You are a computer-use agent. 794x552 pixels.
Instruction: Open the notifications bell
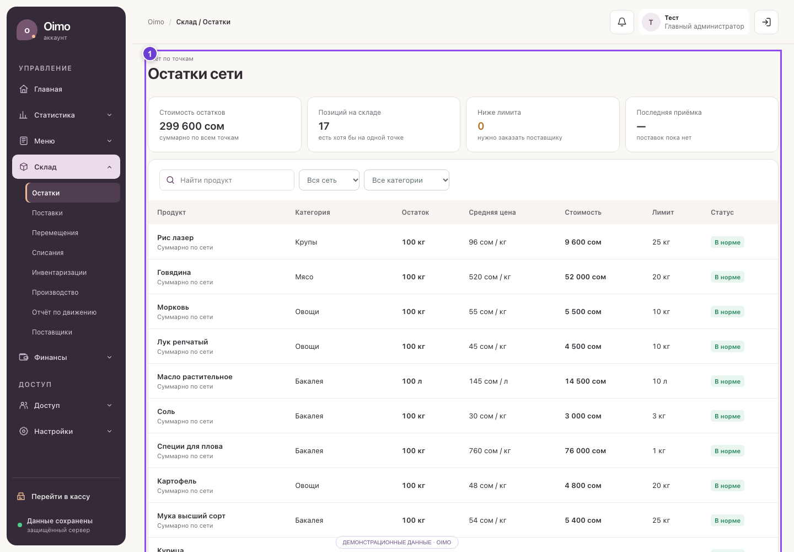point(622,22)
